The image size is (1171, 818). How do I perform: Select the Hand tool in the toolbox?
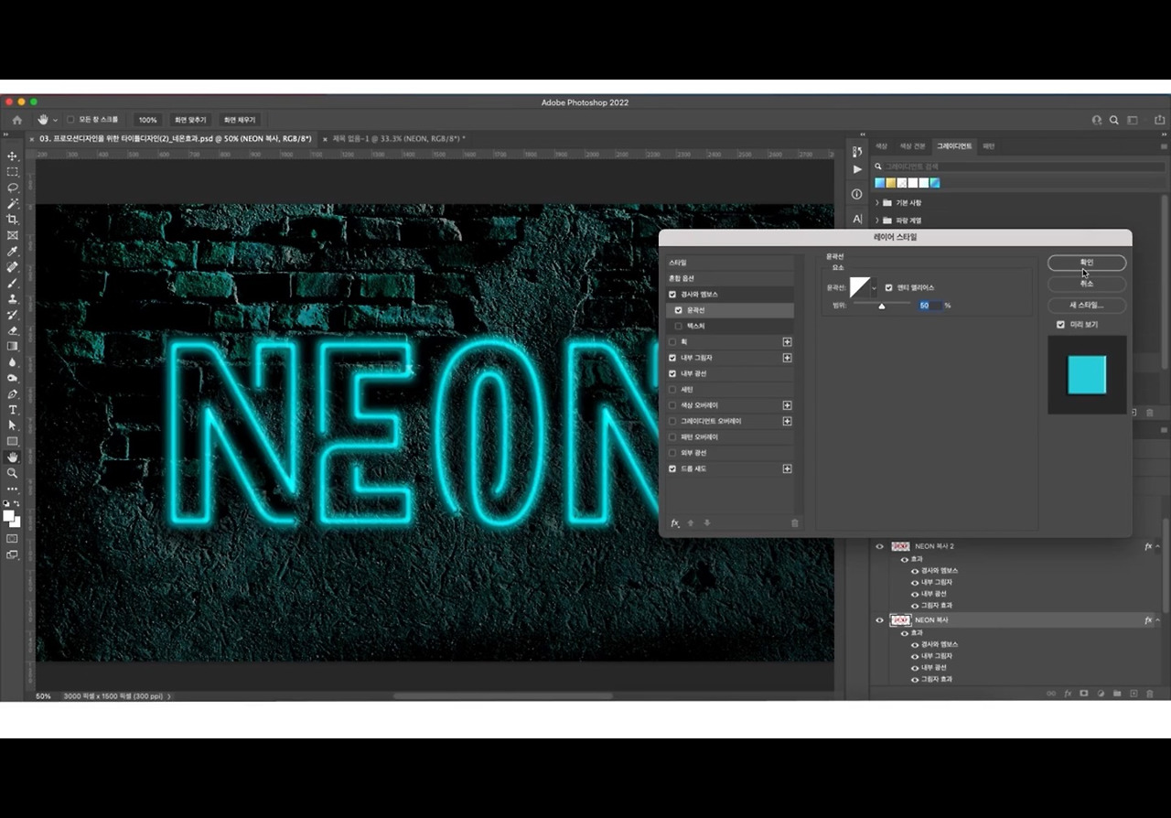point(13,457)
